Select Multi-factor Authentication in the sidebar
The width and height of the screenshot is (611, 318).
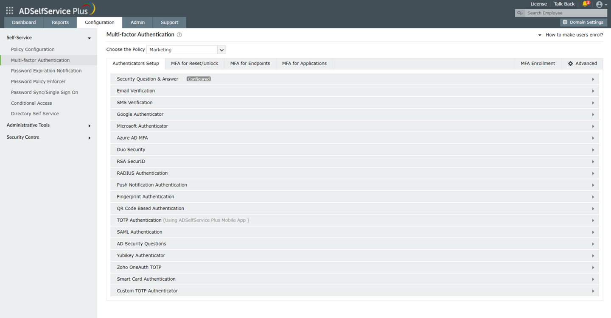click(40, 60)
